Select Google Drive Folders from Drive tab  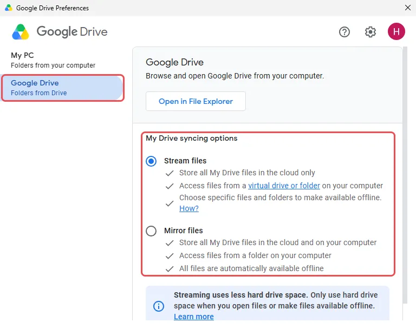click(x=62, y=88)
